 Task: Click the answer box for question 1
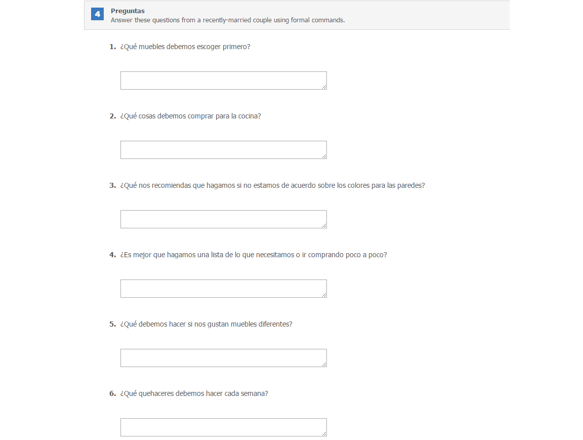click(224, 81)
